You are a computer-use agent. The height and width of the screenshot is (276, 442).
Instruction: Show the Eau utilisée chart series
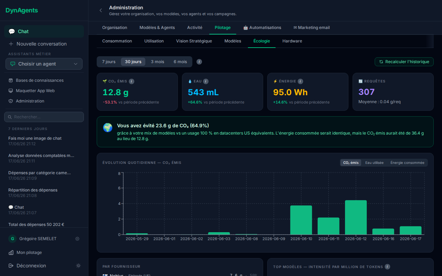(374, 162)
